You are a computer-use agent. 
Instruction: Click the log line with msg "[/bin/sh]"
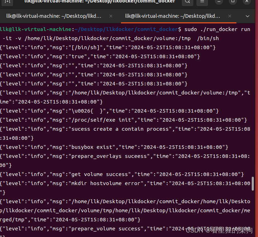(x=108, y=47)
